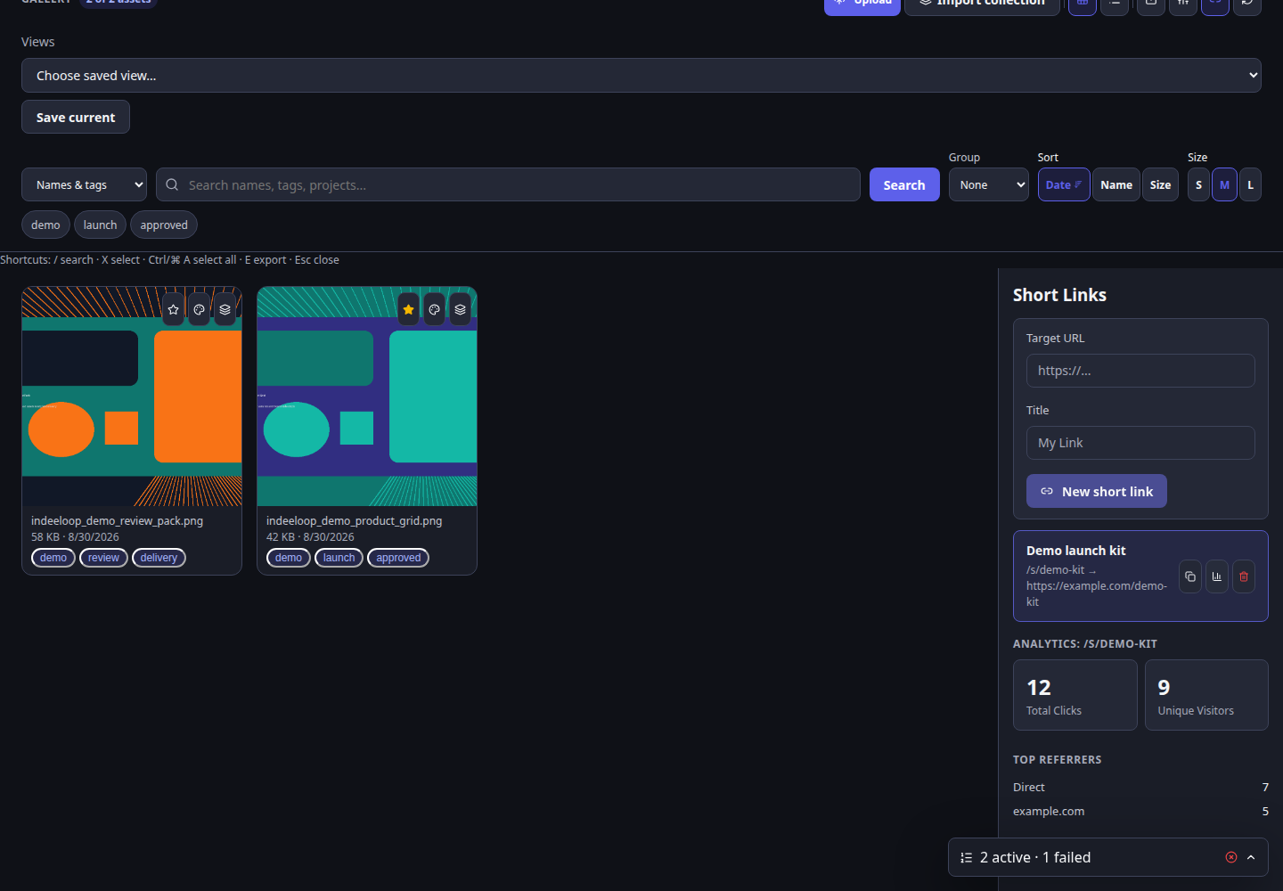The width and height of the screenshot is (1283, 891).
Task: Click layers icon on indeeloop_demo_product_grid.png card
Action: [461, 309]
